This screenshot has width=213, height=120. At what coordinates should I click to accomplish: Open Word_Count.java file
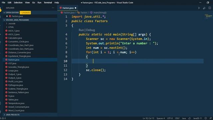coord(16,110)
